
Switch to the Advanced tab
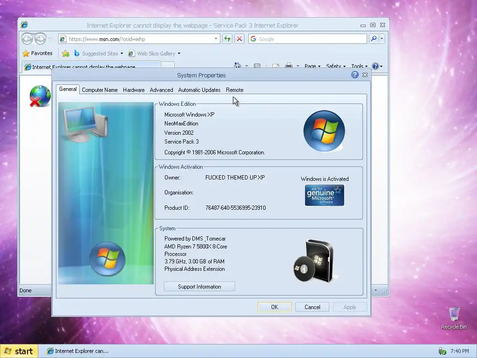[161, 90]
